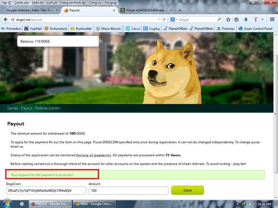Open the Poloniex bookmark
Image resolution: width=278 pixels, height=208 pixels.
tap(225, 29)
